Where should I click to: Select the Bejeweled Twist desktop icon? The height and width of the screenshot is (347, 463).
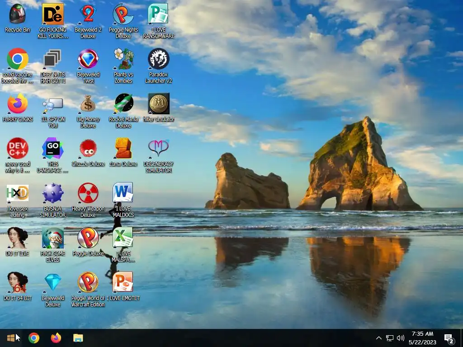click(88, 59)
